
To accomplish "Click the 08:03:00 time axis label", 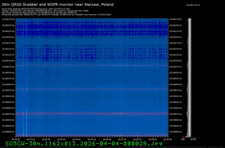I will tap(61, 139).
